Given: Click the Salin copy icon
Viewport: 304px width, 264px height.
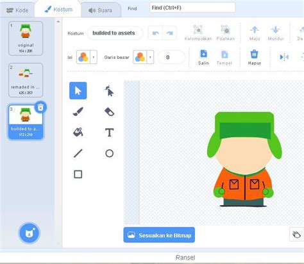Looking at the screenshot, I should [x=203, y=54].
